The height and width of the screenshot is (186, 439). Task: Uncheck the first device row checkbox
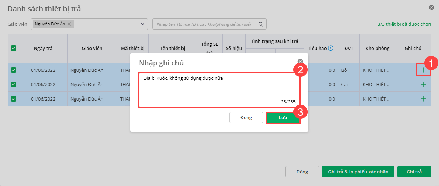[13, 70]
